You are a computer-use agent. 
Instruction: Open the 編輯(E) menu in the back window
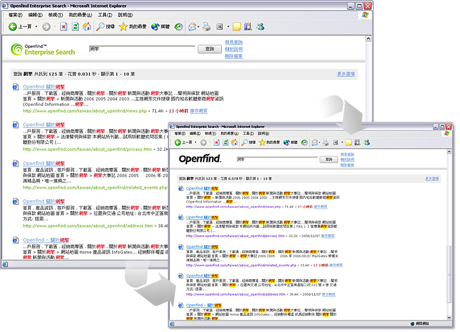35,15
